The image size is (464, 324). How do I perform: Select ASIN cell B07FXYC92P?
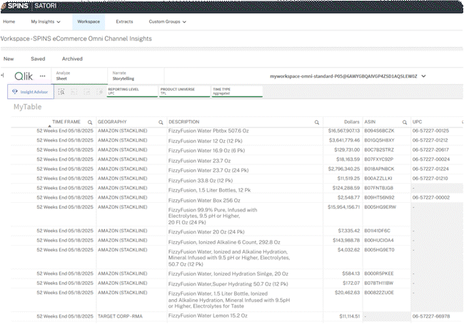pos(379,160)
